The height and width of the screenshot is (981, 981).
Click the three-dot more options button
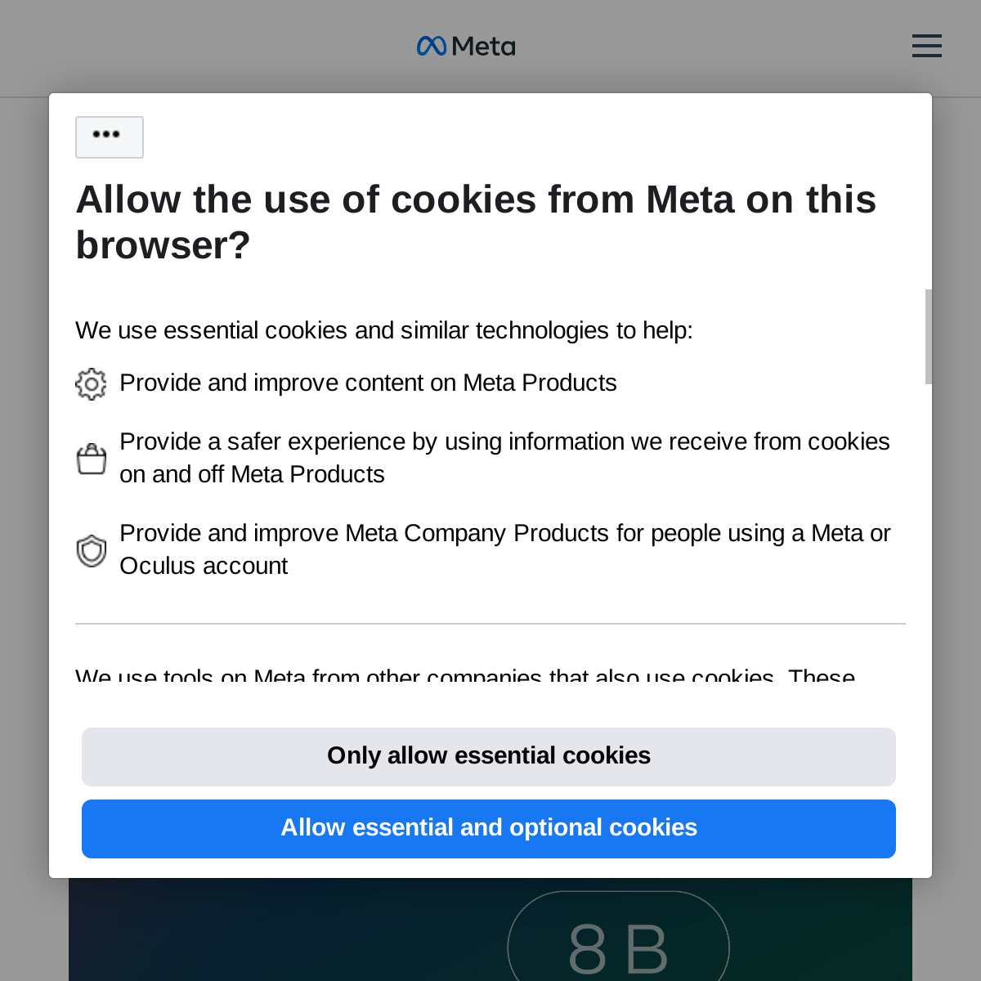coord(110,137)
